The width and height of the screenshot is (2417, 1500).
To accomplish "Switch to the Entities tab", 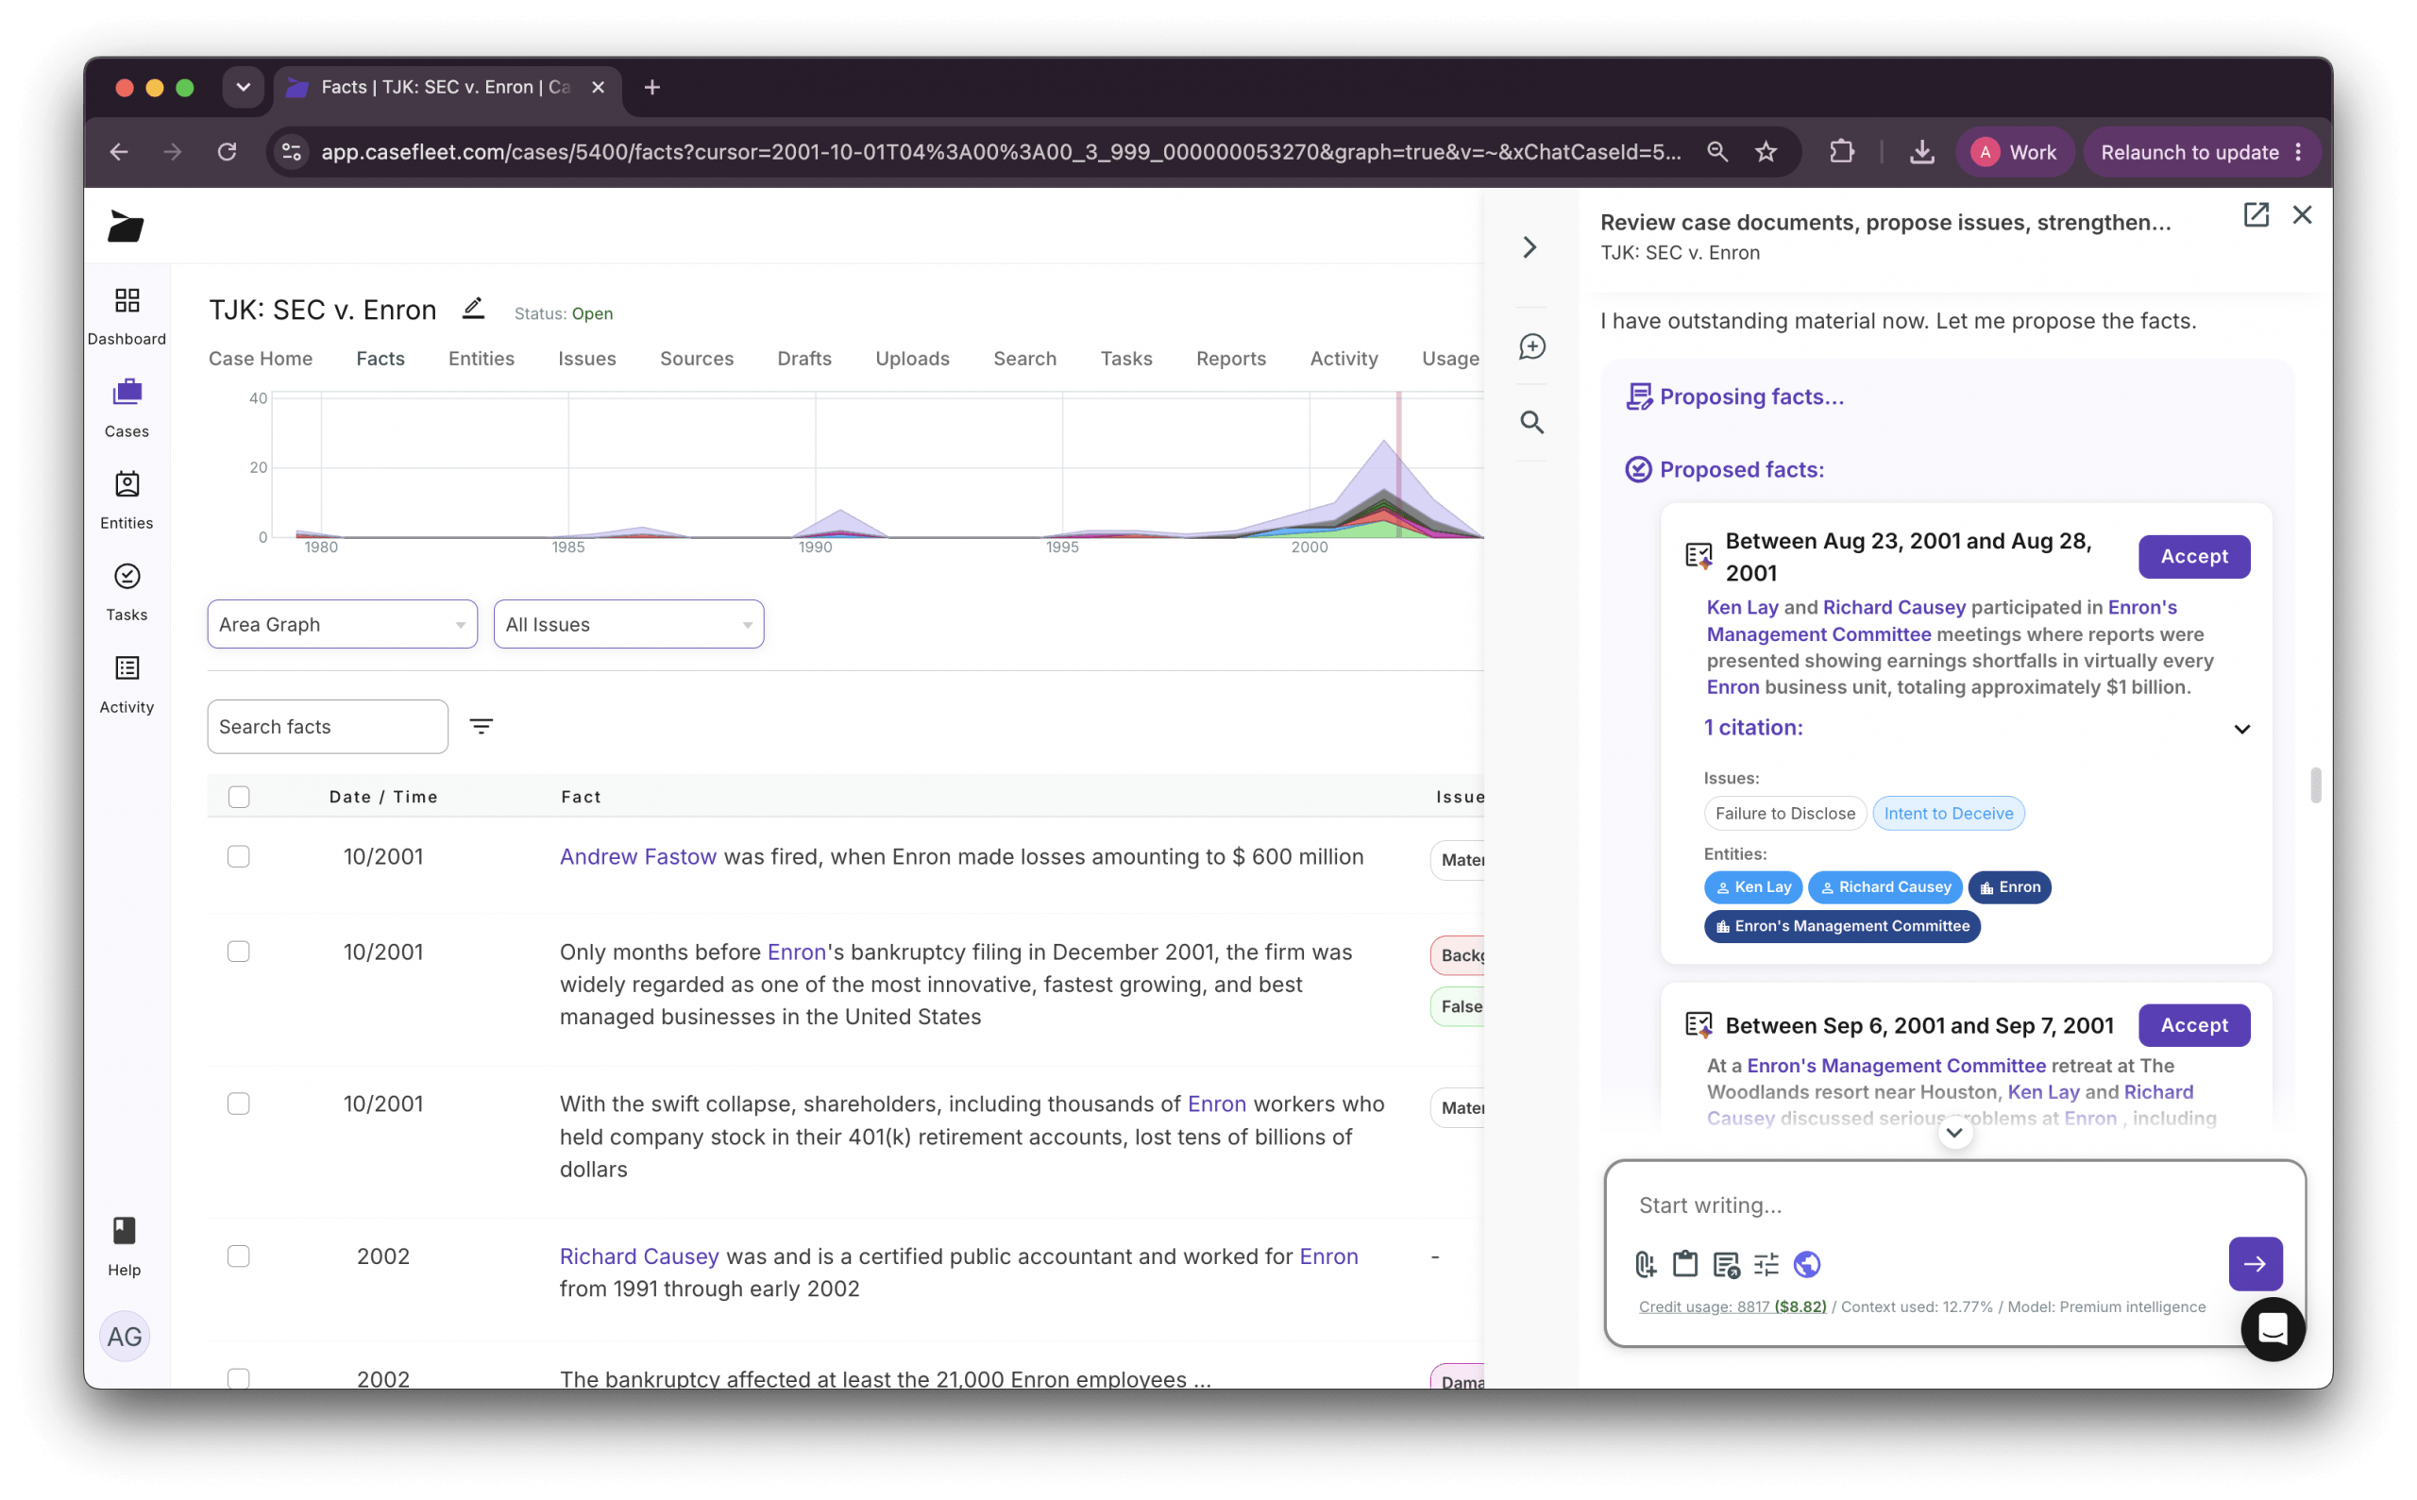I will coord(482,358).
